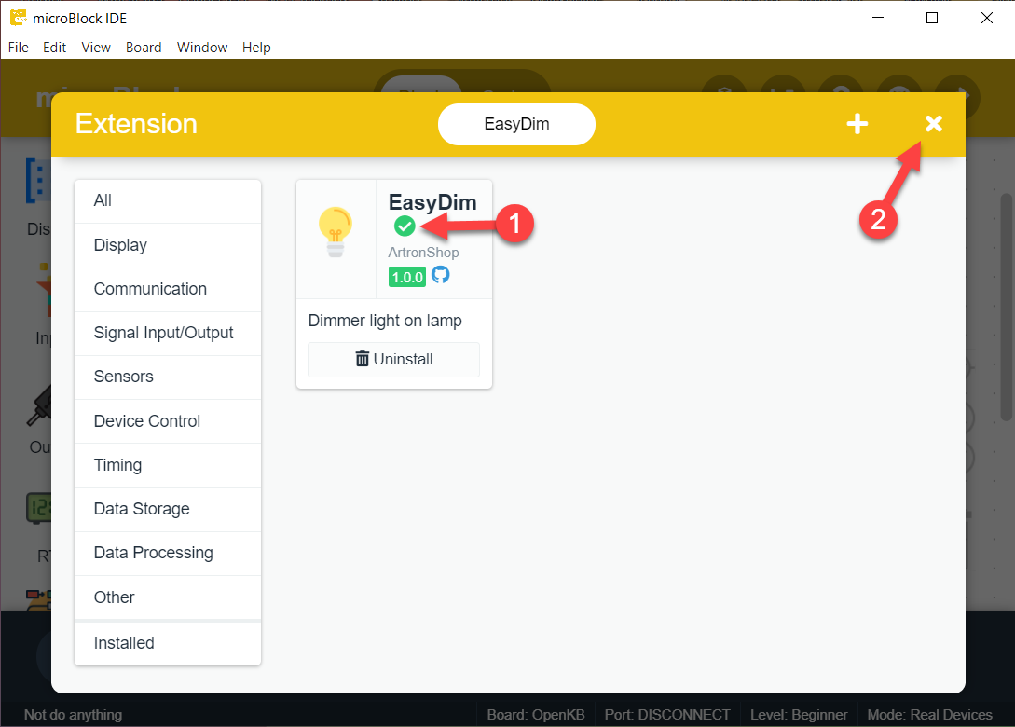This screenshot has height=727, width=1015.
Task: Click Board: OpenKB in status bar
Action: pyautogui.click(x=536, y=715)
